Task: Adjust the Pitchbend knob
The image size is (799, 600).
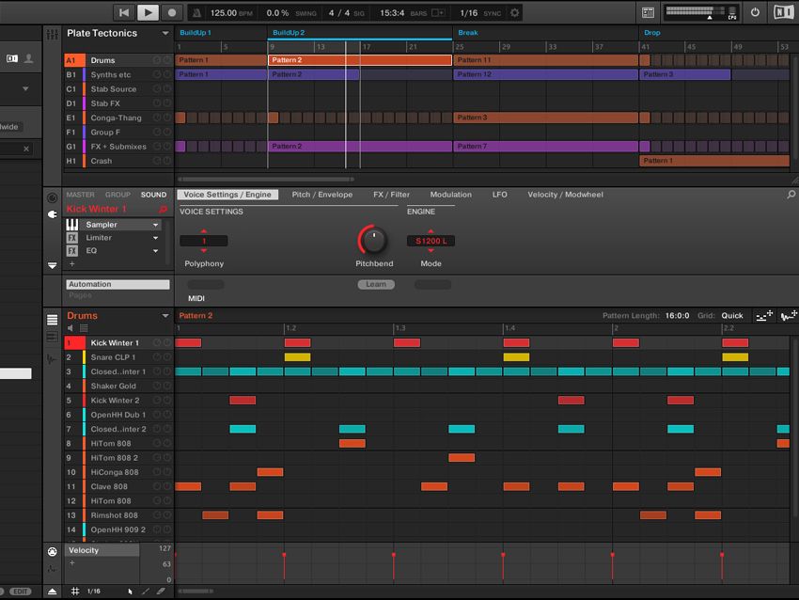Action: click(374, 238)
